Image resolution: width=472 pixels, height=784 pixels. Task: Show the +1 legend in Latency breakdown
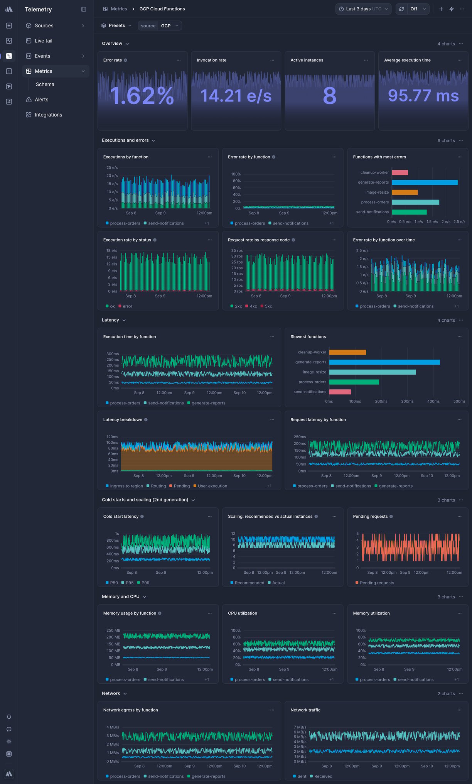pyautogui.click(x=269, y=486)
